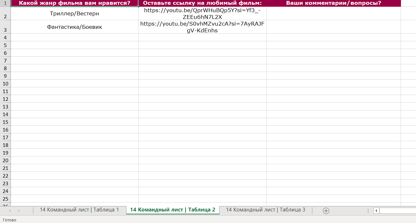Click the next sheet navigation arrow

click(19, 211)
